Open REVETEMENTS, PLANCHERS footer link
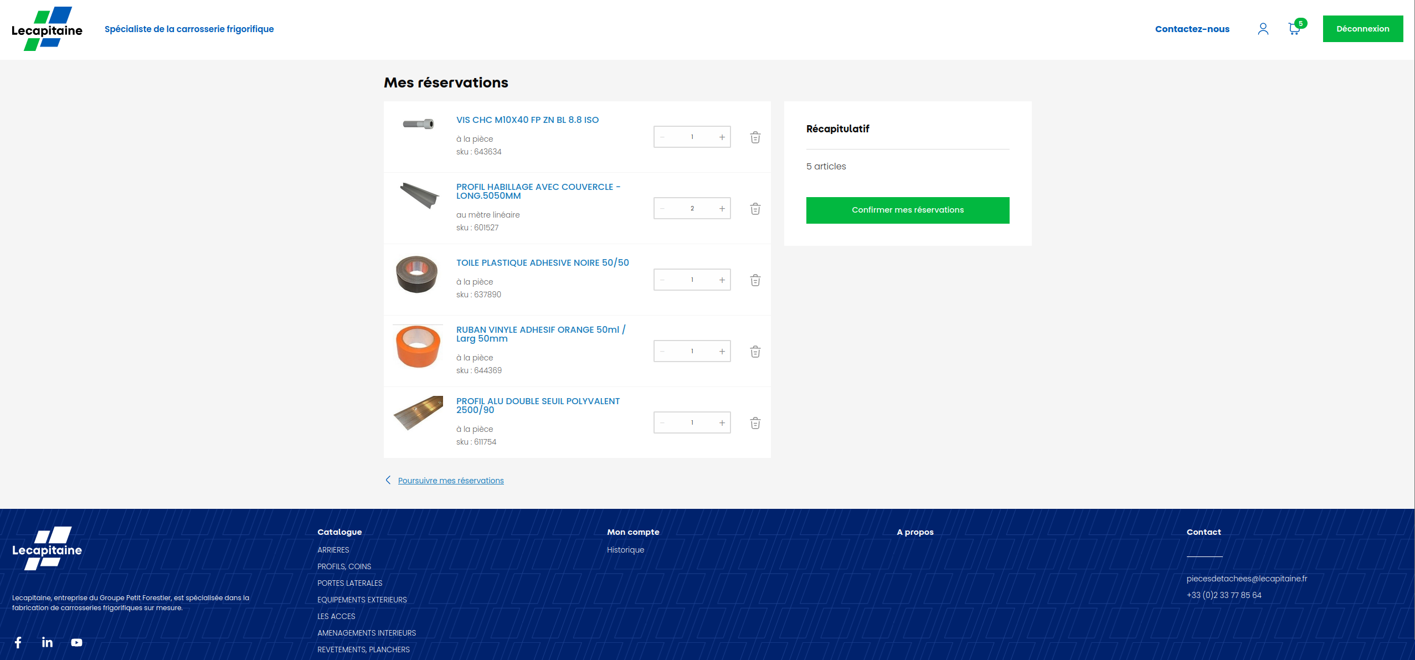1415x660 pixels. tap(363, 649)
